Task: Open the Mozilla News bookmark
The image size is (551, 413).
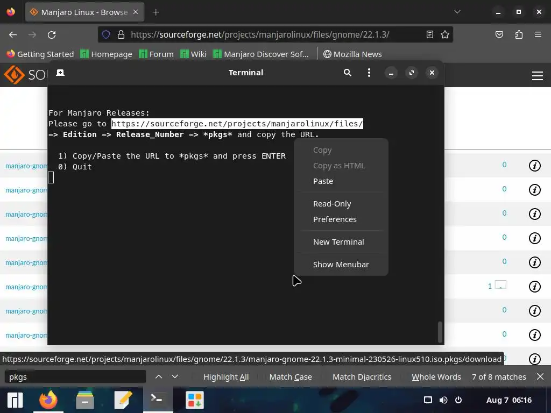Action: 352,54
